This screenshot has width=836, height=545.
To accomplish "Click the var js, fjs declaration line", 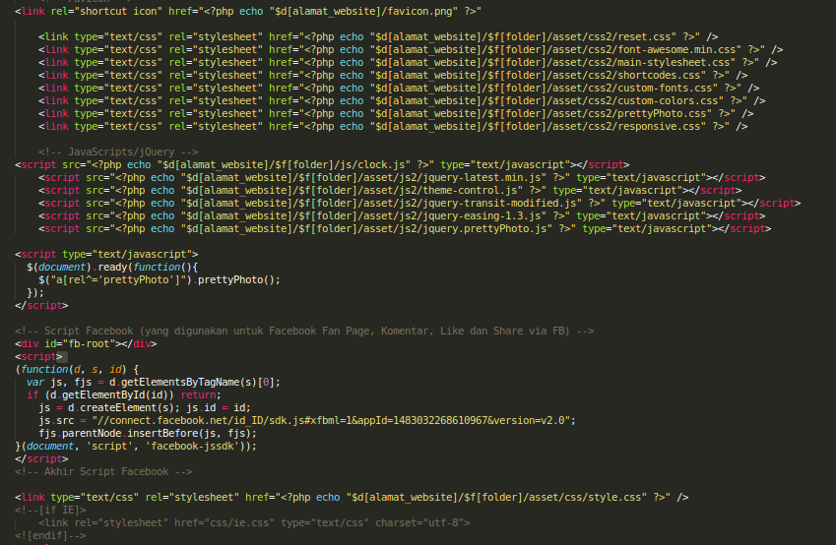I will click(x=154, y=382).
